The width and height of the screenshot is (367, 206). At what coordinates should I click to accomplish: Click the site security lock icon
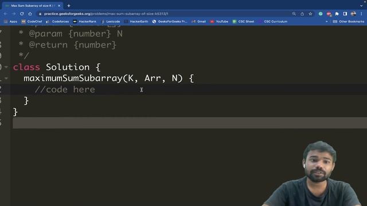tap(40, 14)
